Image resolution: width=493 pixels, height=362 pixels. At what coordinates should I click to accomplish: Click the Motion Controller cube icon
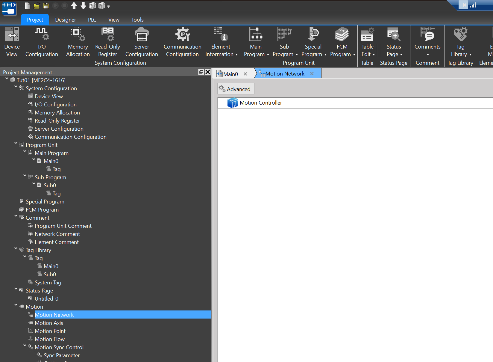pyautogui.click(x=233, y=103)
